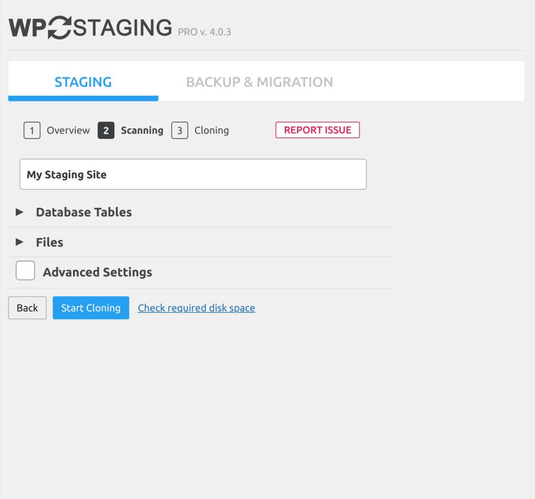Click the step 2 number badge
535x499 pixels.
[106, 130]
